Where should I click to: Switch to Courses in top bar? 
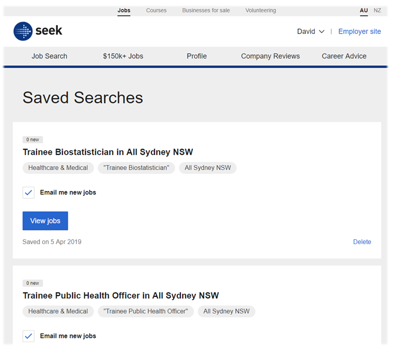click(156, 10)
